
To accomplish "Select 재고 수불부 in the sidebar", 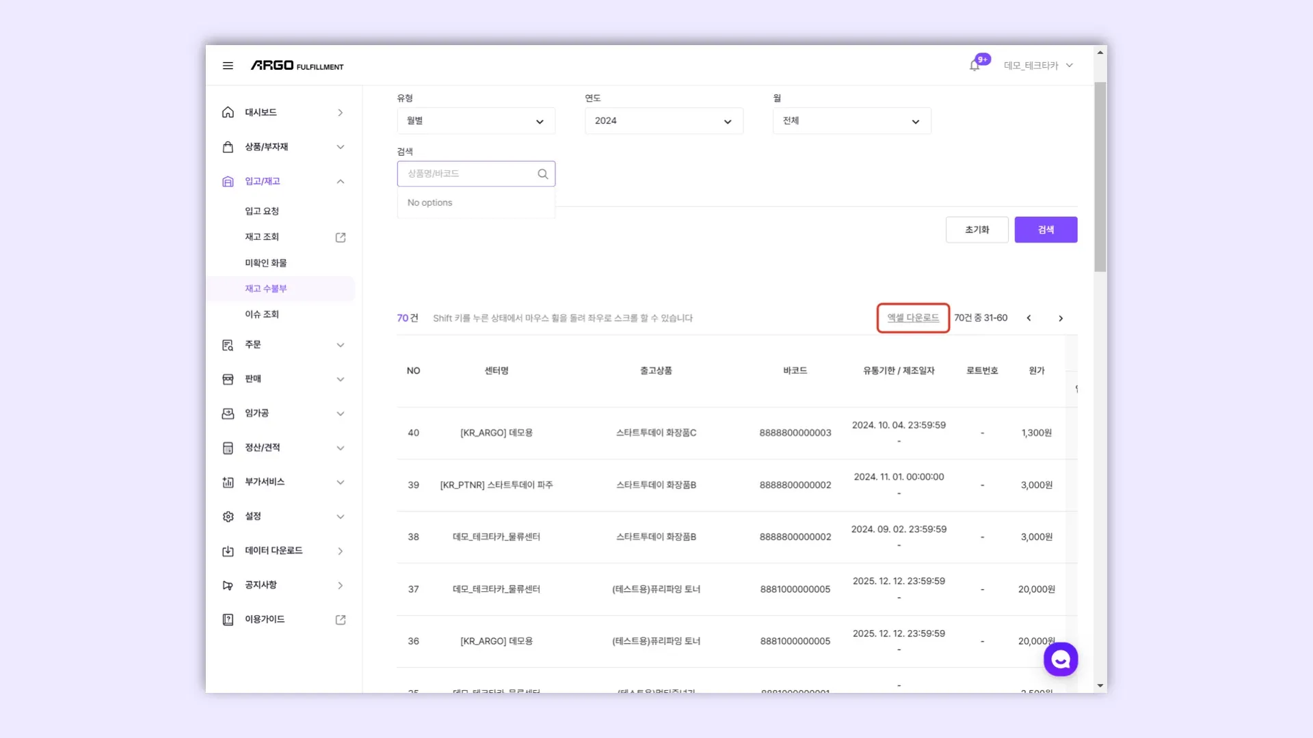I will [x=266, y=289].
